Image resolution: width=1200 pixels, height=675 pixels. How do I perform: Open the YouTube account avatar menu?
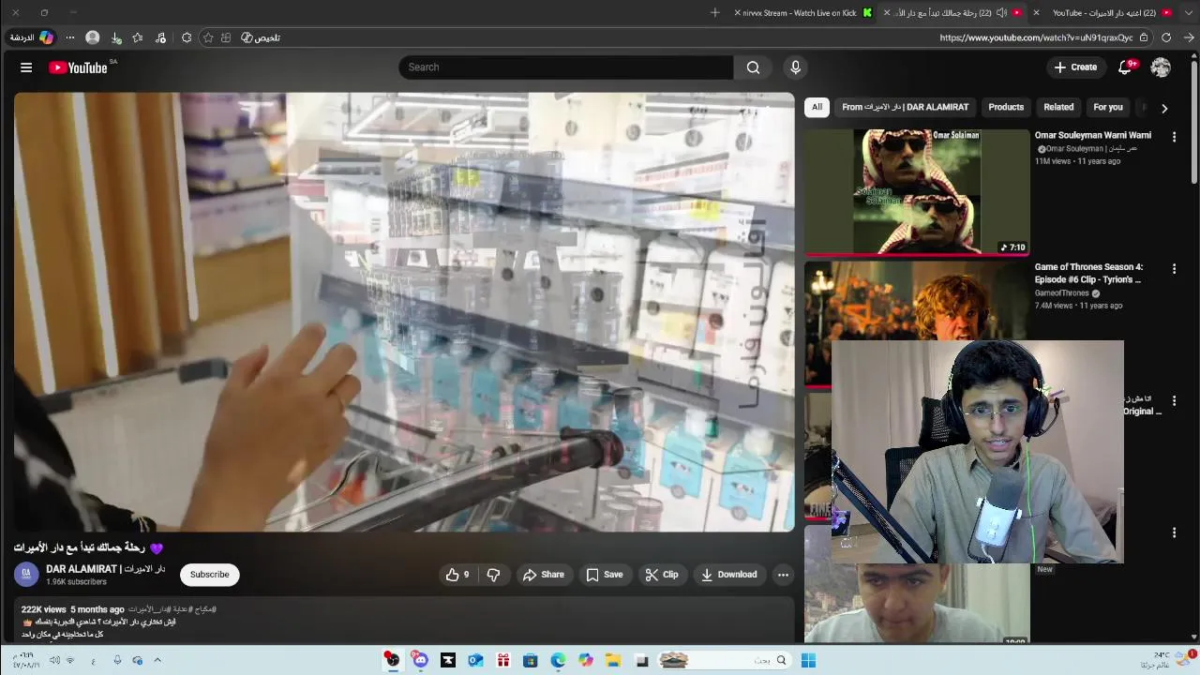coord(1161,67)
